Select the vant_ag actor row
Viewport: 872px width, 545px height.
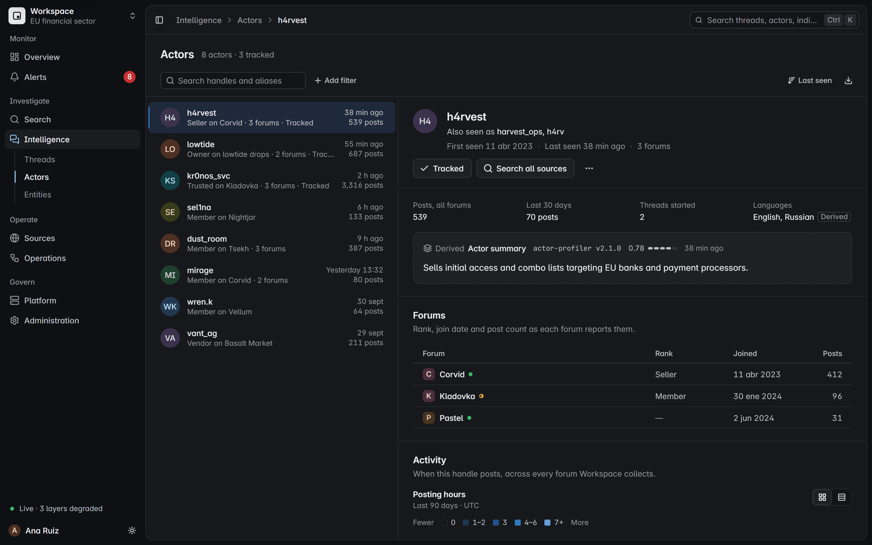click(272, 338)
